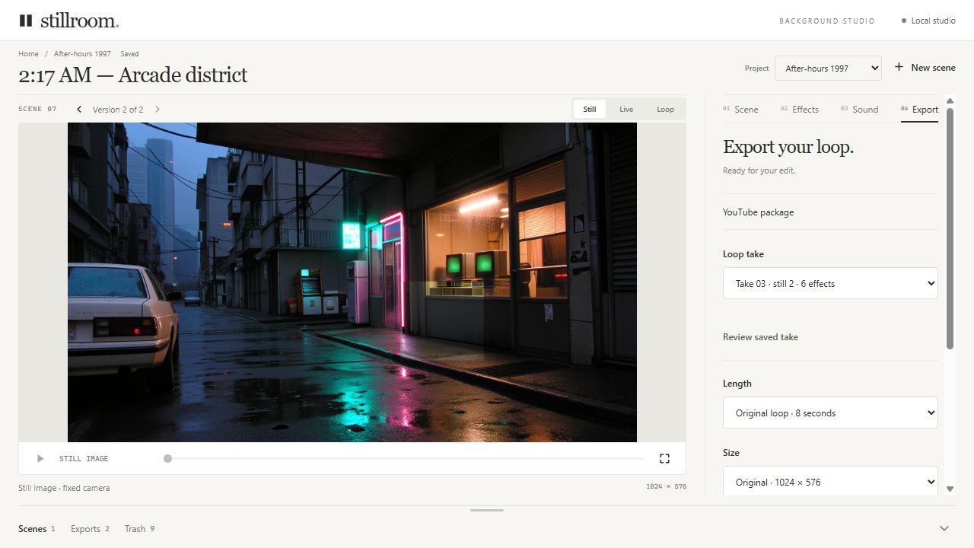Click the 1024 × 576 dimensions text

point(666,486)
